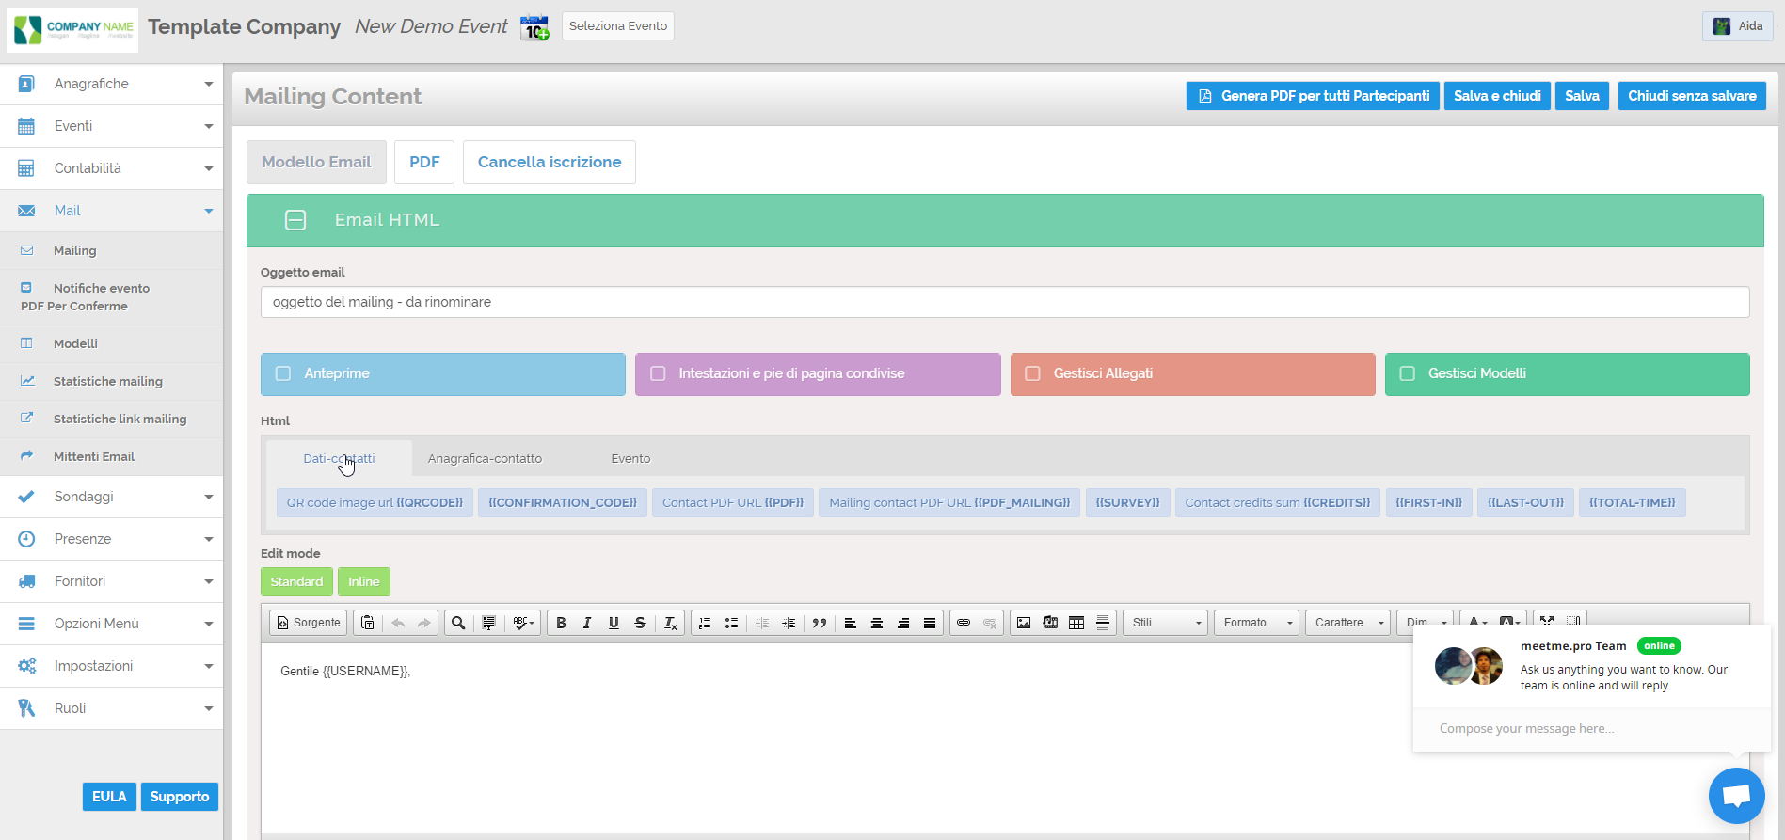Insert the {{QRCODE}} placeholder tag
This screenshot has width=1785, height=840.
pyautogui.click(x=375, y=503)
